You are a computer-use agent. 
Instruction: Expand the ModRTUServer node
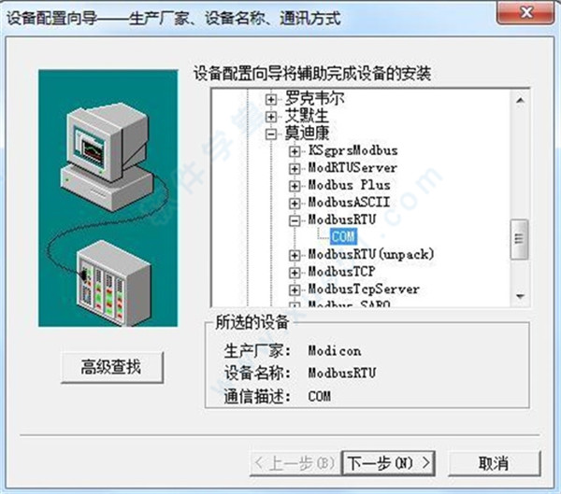point(295,168)
